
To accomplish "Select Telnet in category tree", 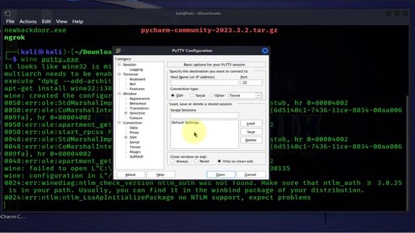I will (x=135, y=147).
